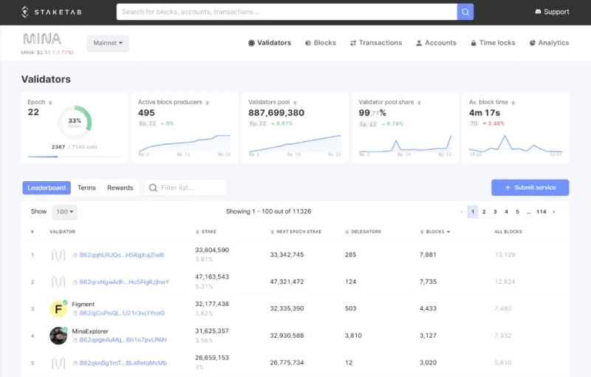Click the ALL BLOCKS column header
The height and width of the screenshot is (377, 591).
(x=508, y=232)
